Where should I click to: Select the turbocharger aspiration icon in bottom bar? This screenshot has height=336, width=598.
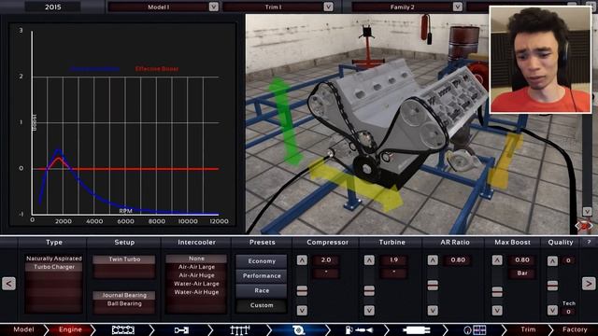tap(298, 329)
